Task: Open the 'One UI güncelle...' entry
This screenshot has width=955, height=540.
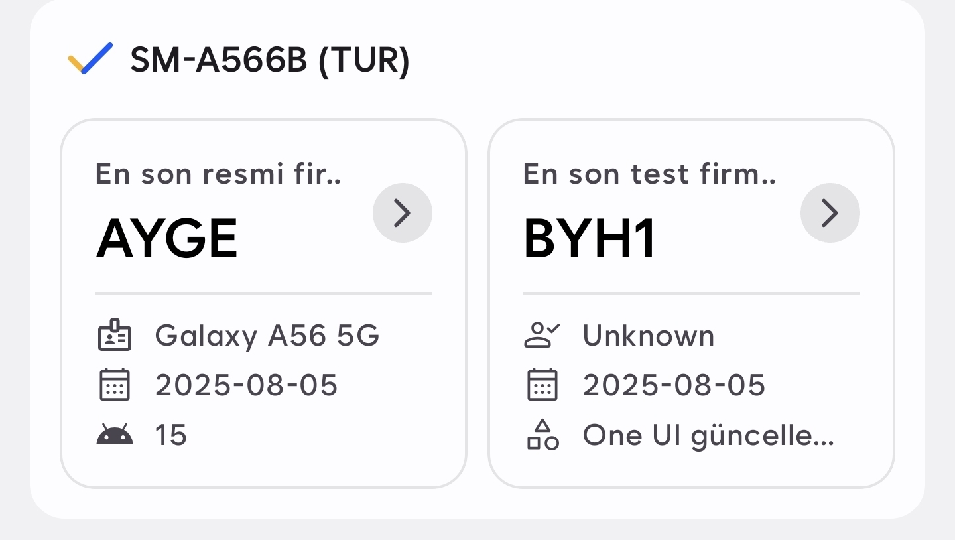Action: click(x=708, y=435)
